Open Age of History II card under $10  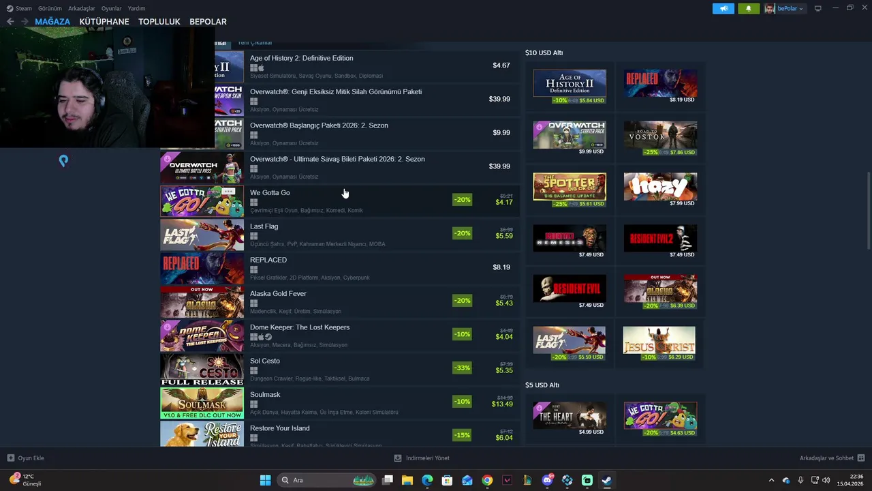point(570,87)
